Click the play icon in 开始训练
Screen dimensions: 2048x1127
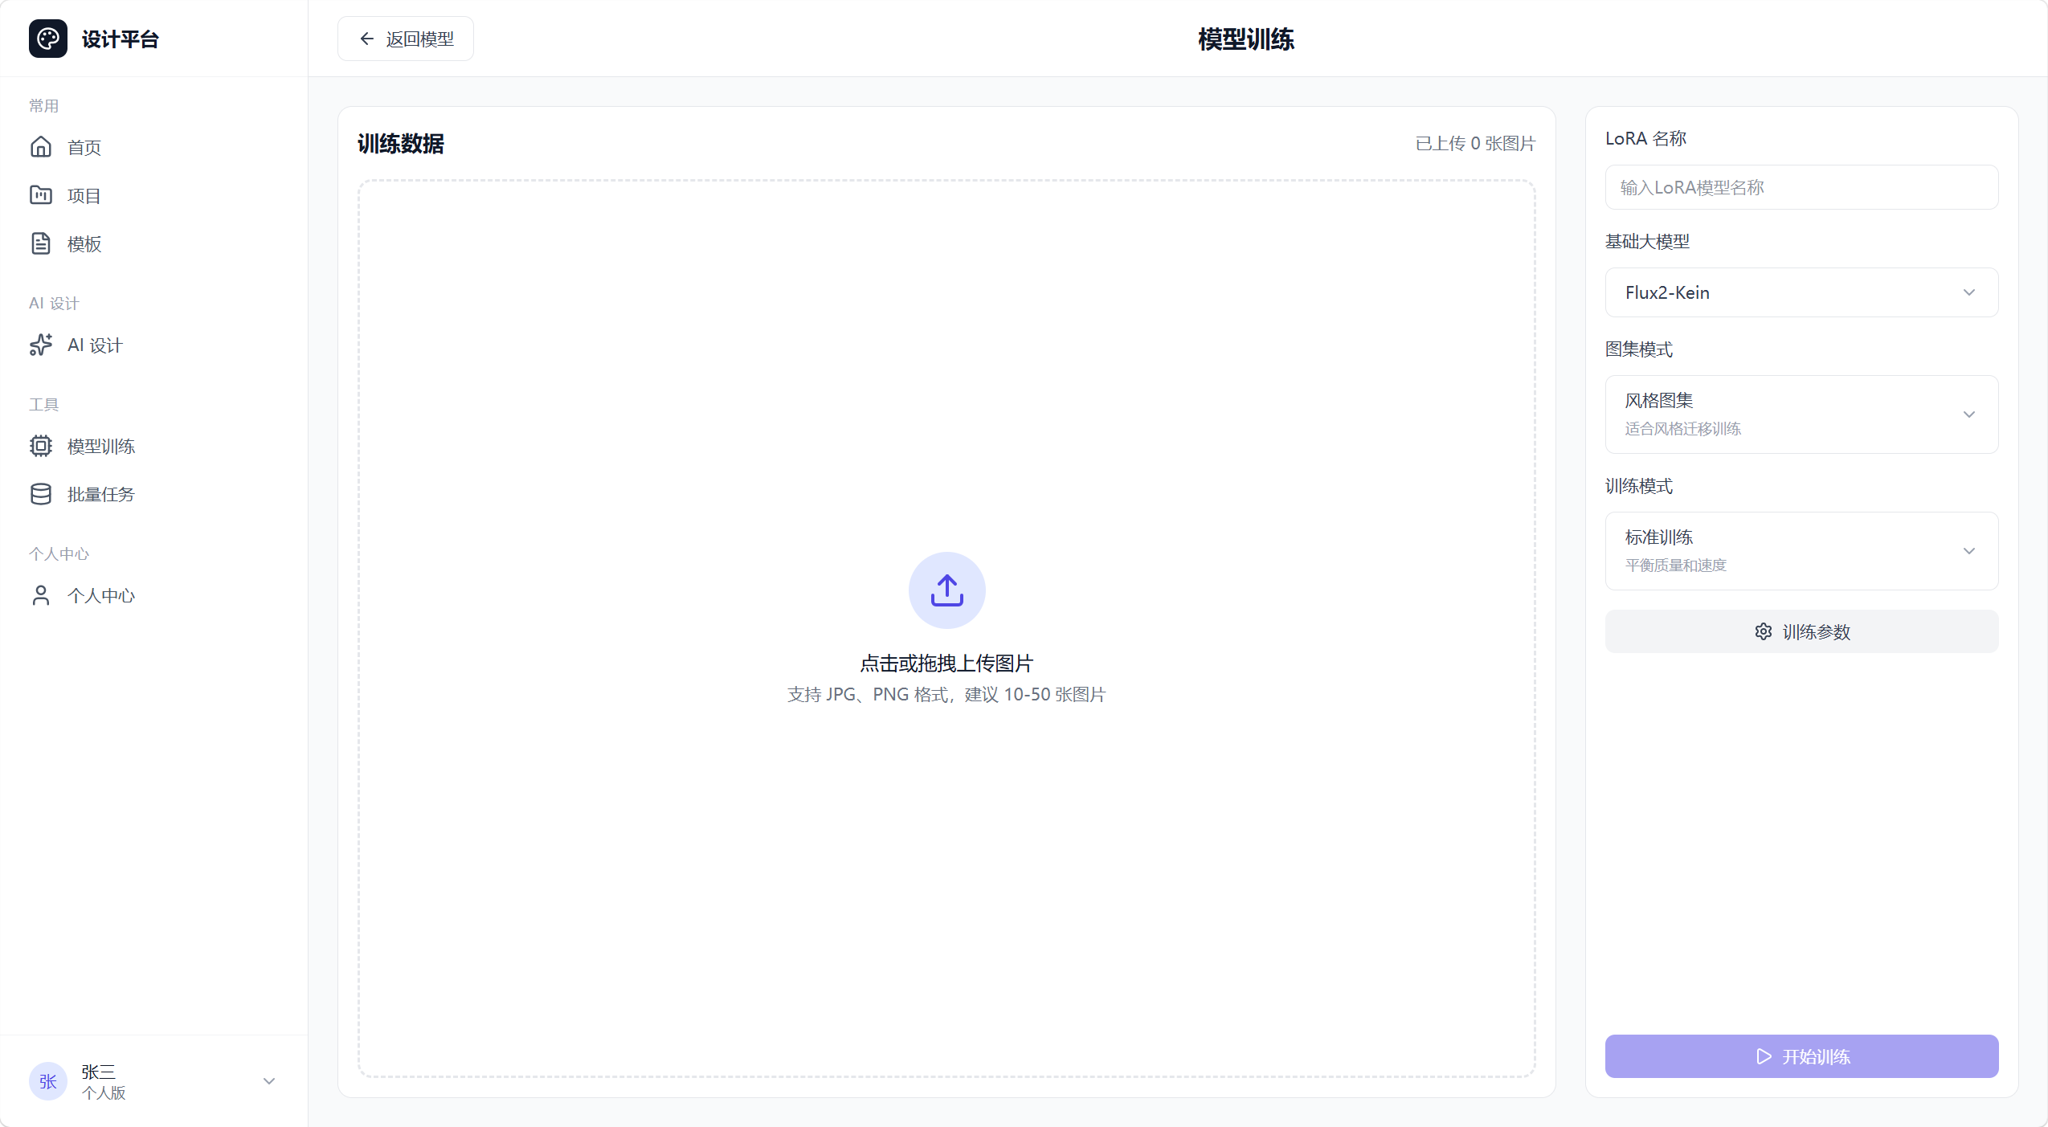[1764, 1056]
